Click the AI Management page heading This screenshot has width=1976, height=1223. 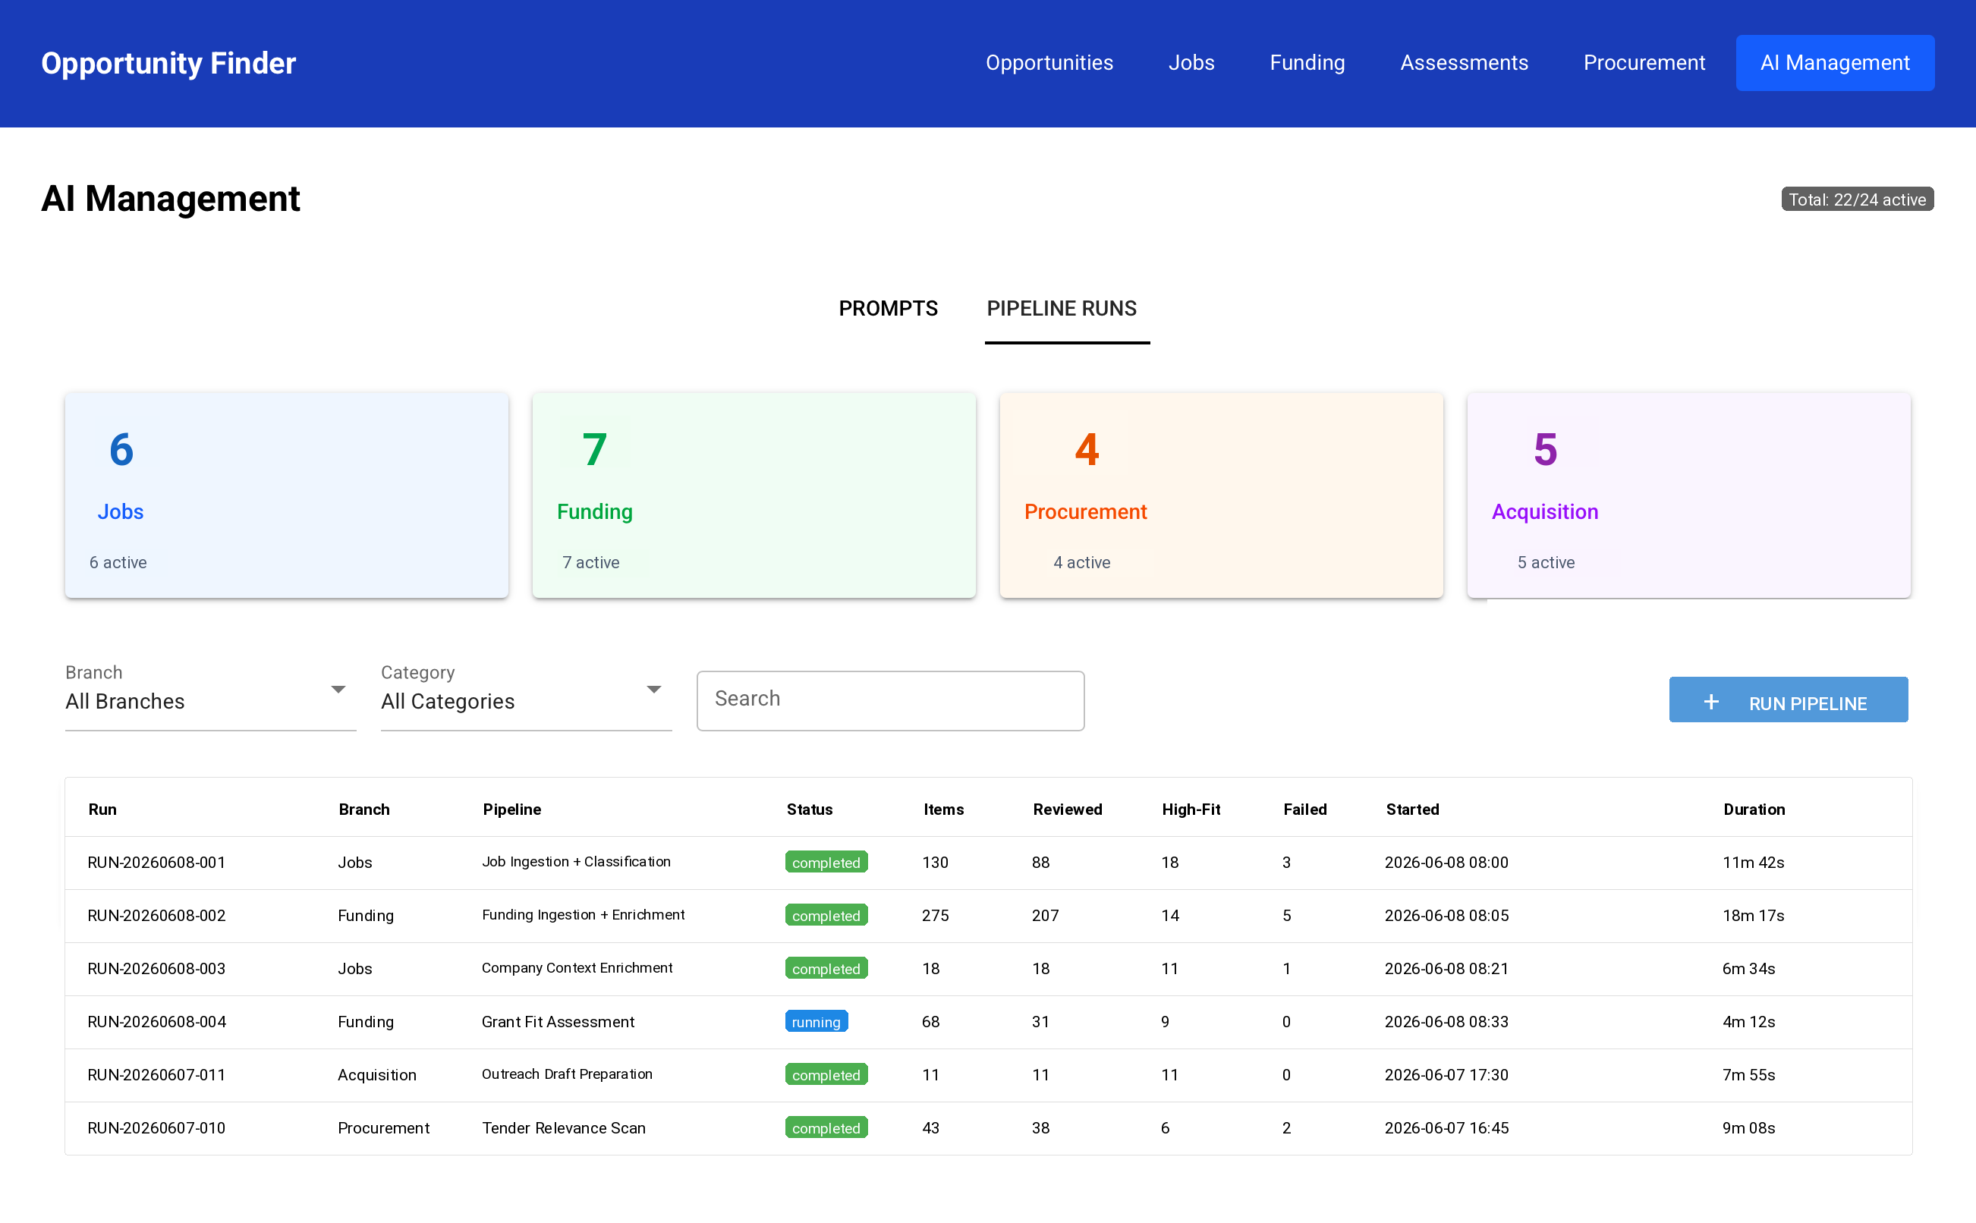[x=171, y=199]
